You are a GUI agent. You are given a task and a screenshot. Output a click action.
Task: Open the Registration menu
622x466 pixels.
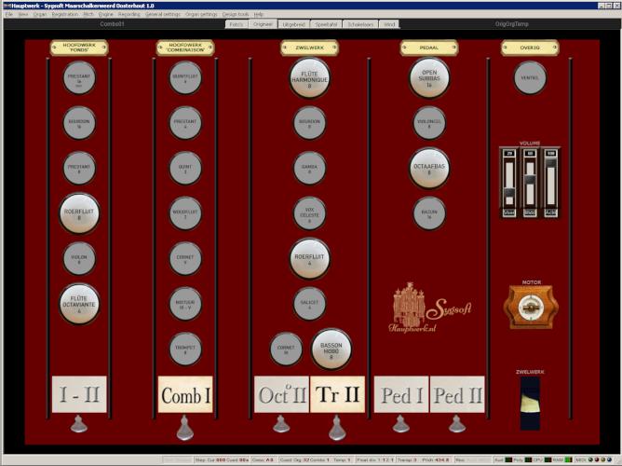tap(65, 15)
